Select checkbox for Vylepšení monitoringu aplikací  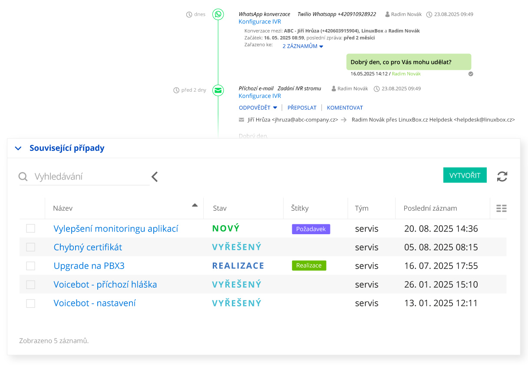(30, 229)
